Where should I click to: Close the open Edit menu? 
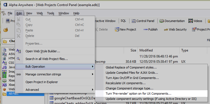click(x=19, y=13)
